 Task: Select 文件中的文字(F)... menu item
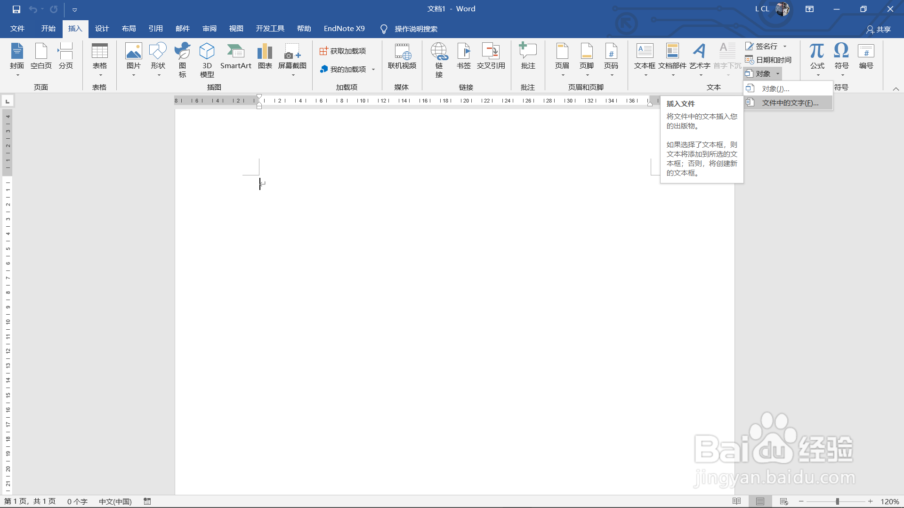790,103
